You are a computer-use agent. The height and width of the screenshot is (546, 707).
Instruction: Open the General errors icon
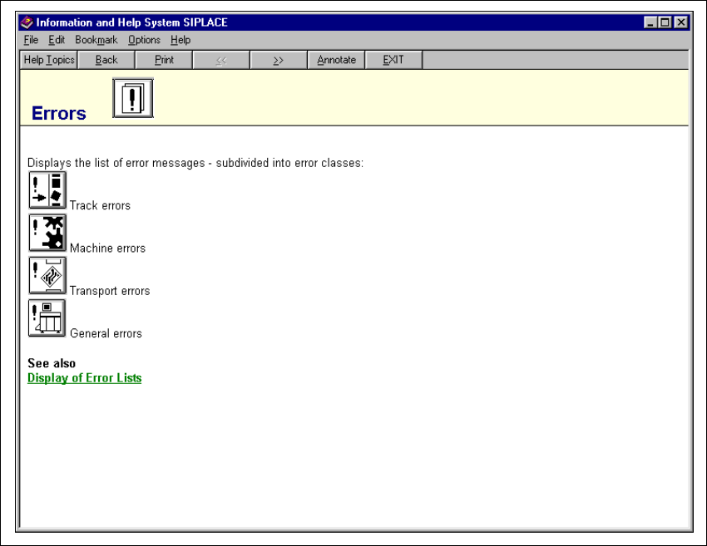tap(47, 318)
